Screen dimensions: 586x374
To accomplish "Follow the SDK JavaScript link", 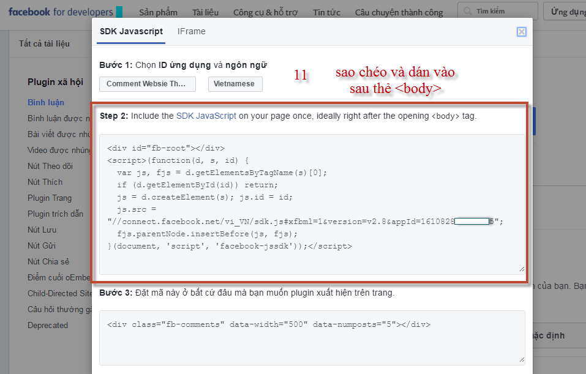I will pyautogui.click(x=206, y=116).
